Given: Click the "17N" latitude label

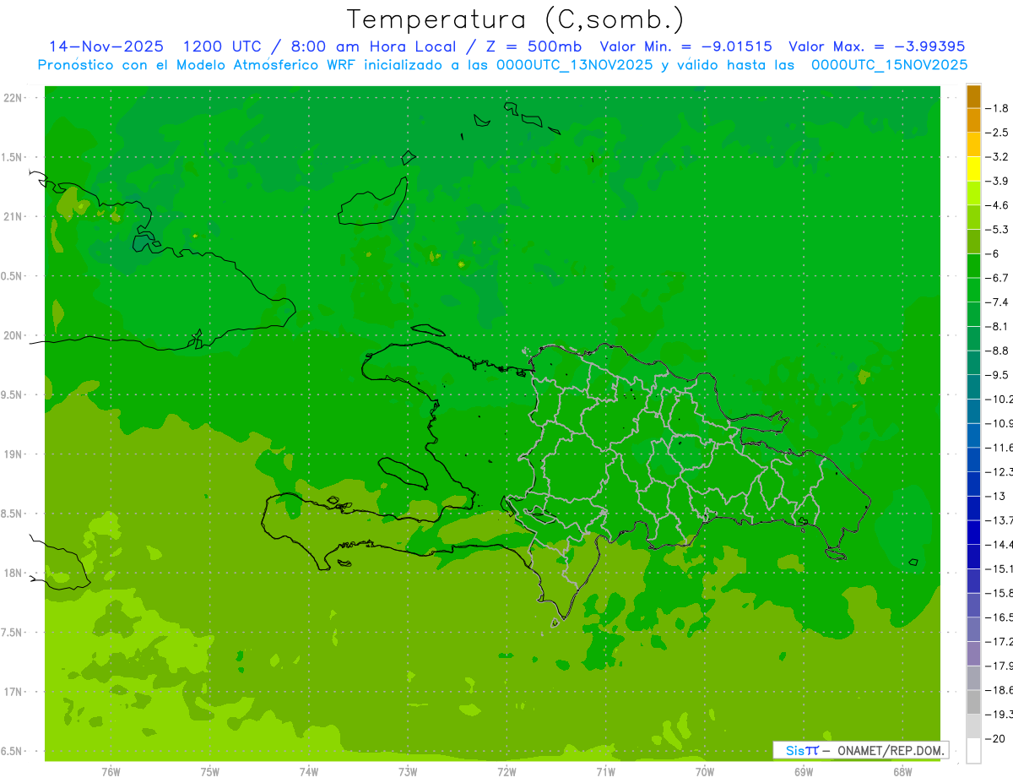Looking at the screenshot, I should pyautogui.click(x=14, y=692).
